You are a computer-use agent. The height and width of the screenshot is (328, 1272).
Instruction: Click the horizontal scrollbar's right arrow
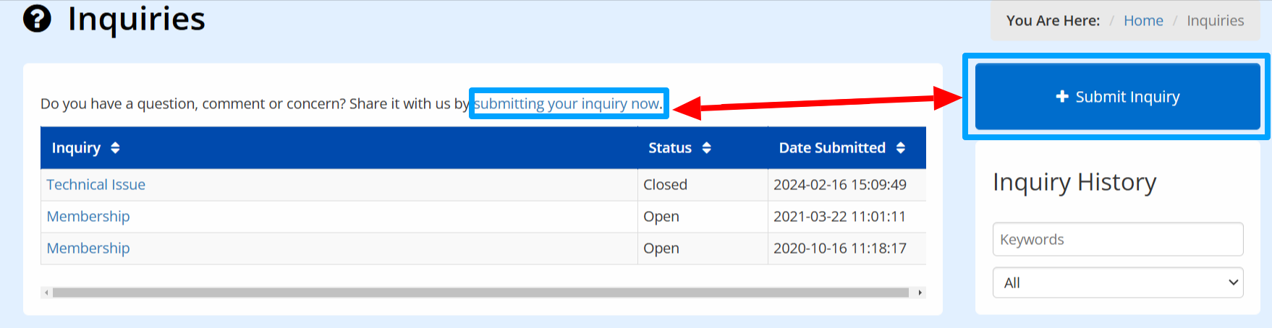[x=920, y=293]
